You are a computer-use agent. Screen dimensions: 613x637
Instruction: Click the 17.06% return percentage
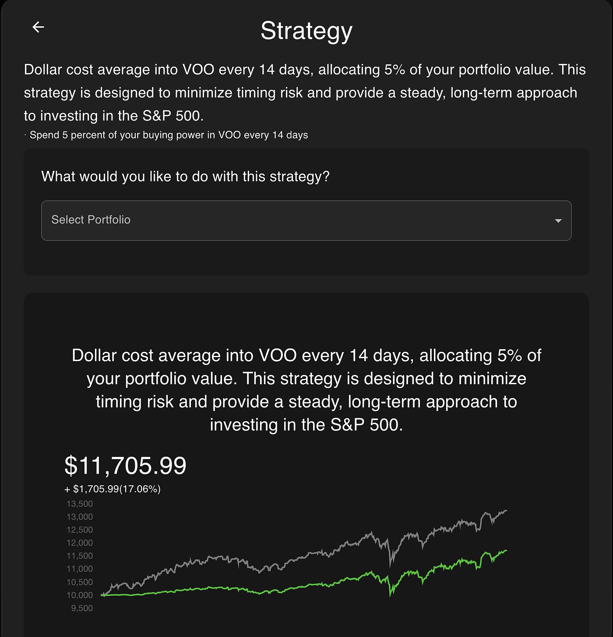140,488
